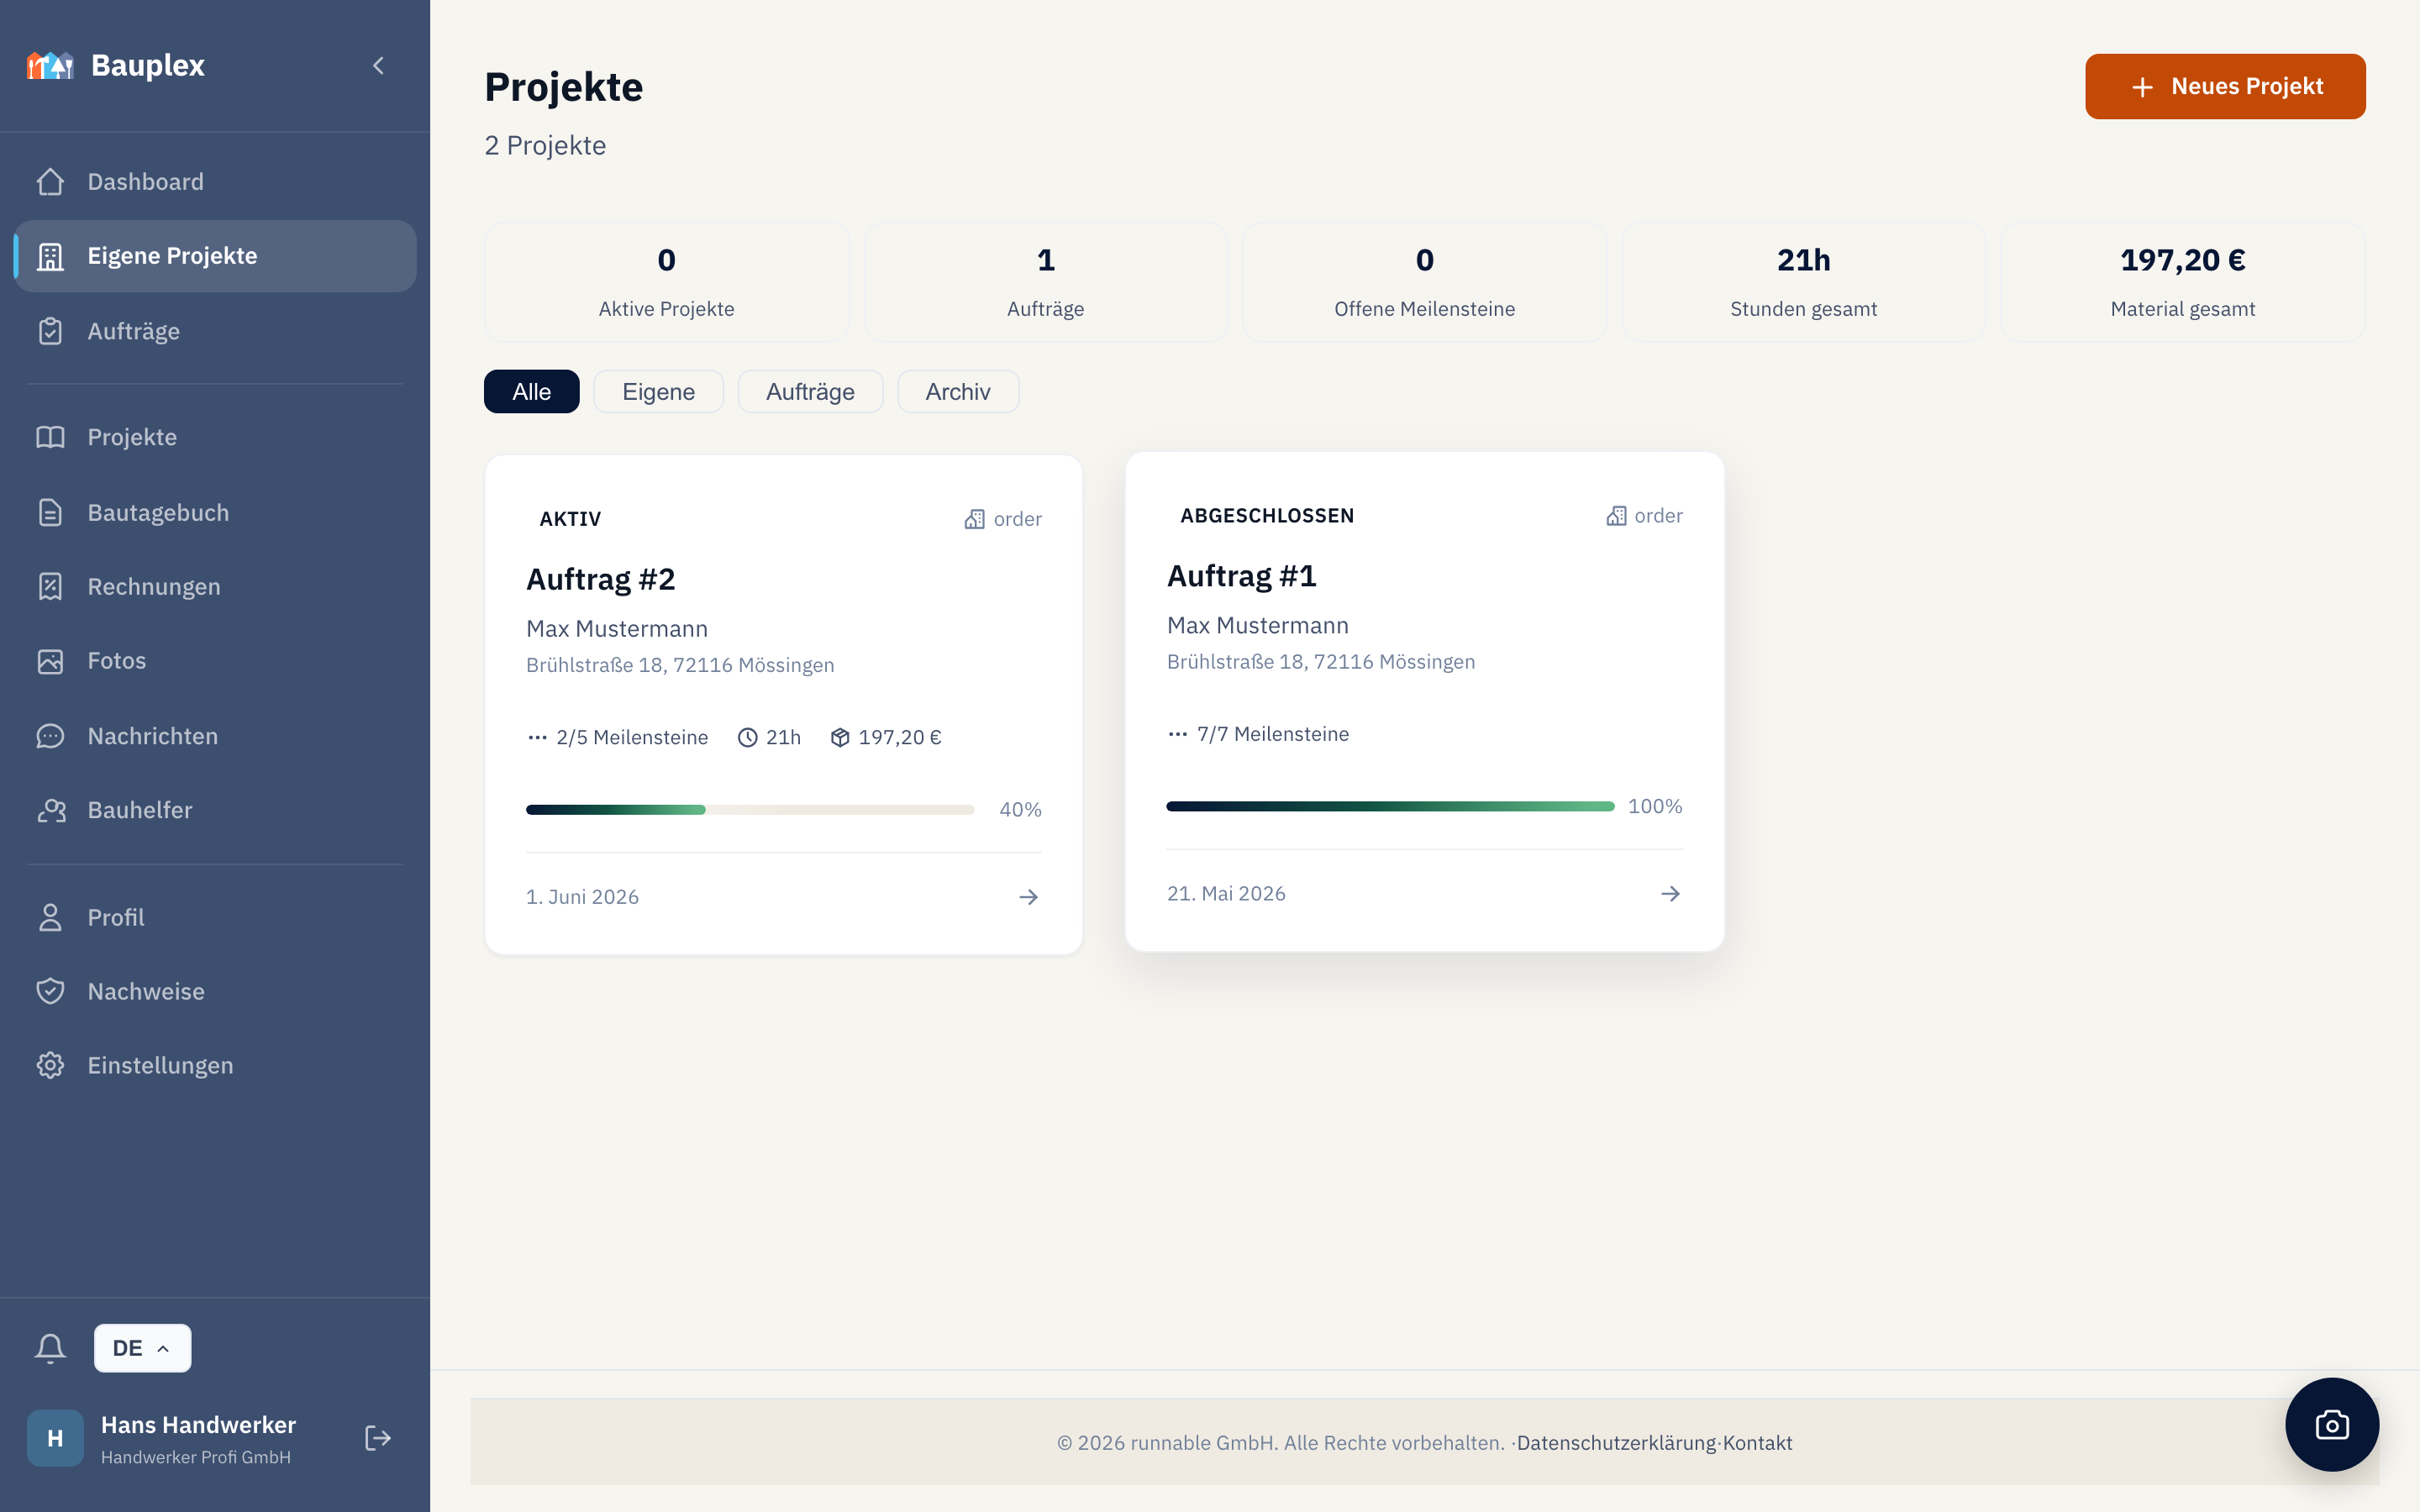Open the notifications bell

50,1348
